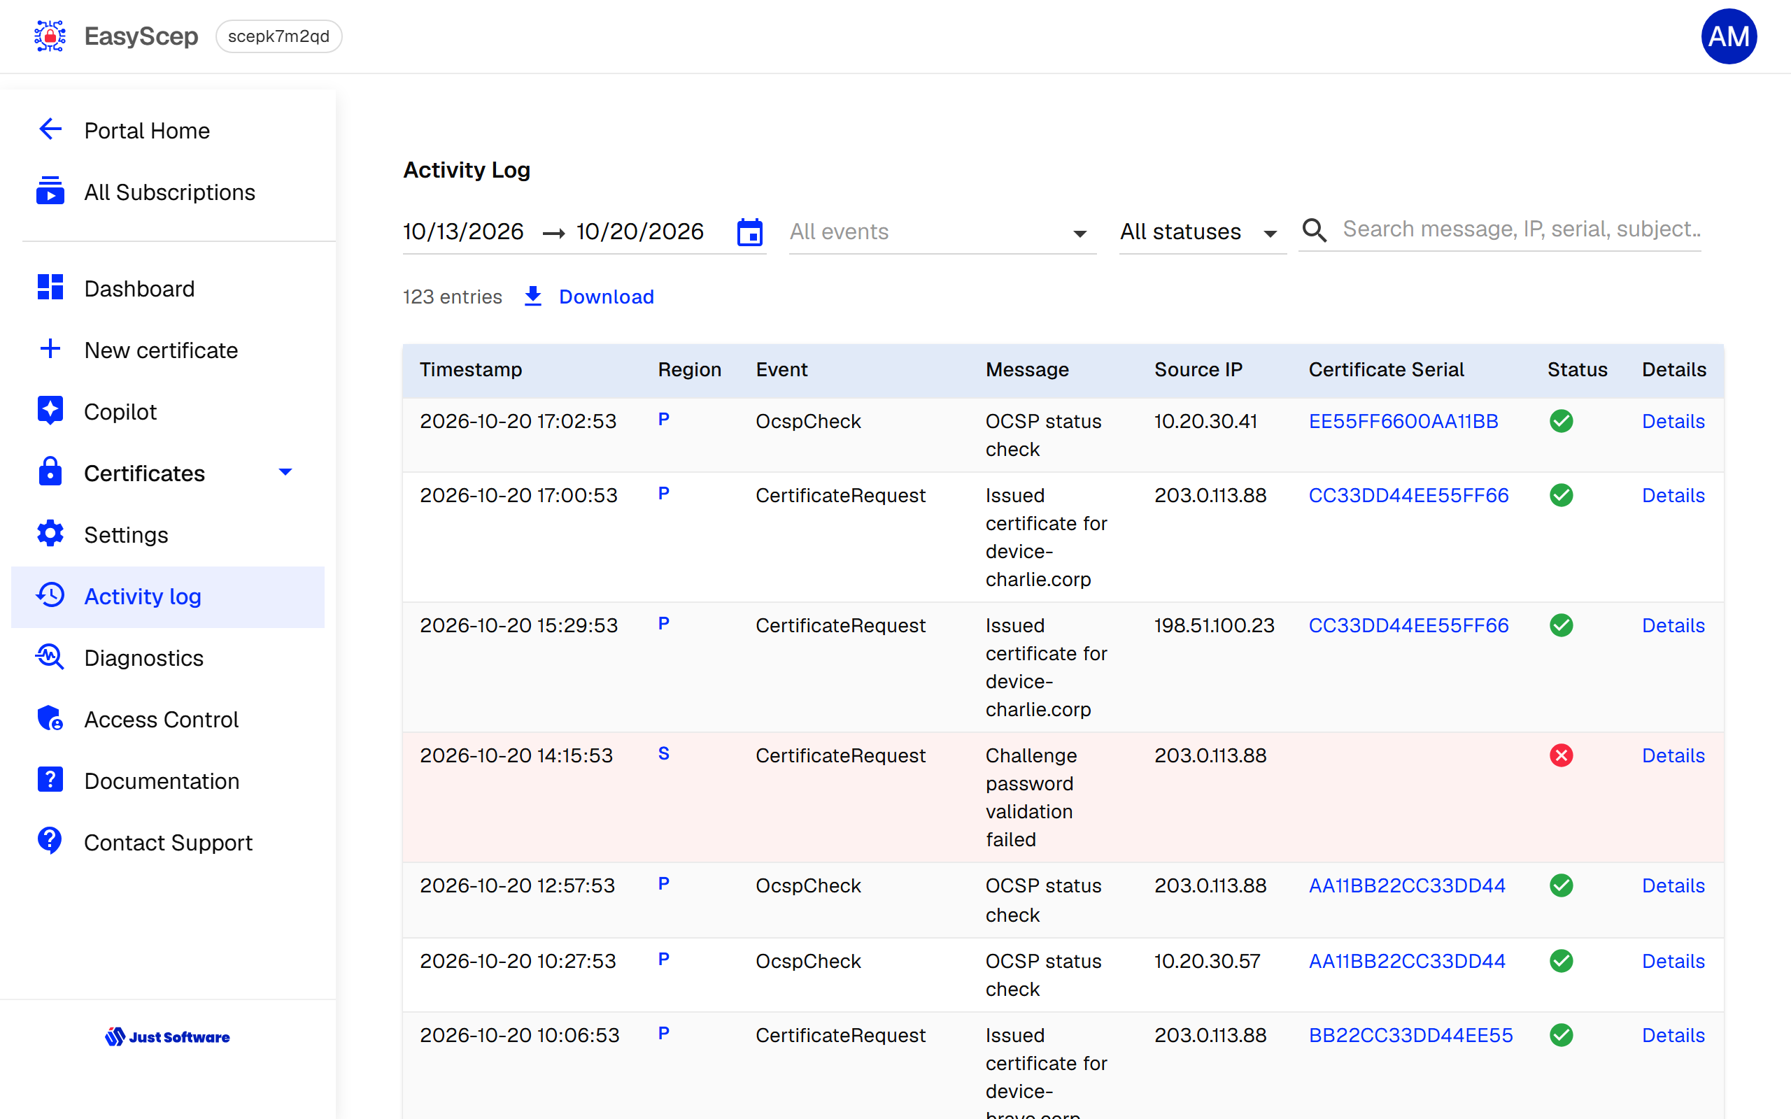The width and height of the screenshot is (1791, 1119).
Task: Go to Dashboard in the sidebar
Action: pyautogui.click(x=168, y=289)
